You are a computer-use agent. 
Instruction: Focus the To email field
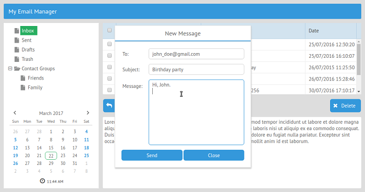coord(197,54)
